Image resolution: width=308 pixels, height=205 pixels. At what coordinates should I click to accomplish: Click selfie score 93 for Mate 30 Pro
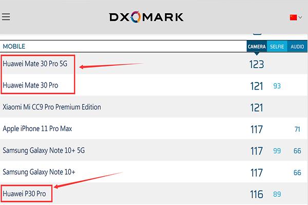(277, 86)
